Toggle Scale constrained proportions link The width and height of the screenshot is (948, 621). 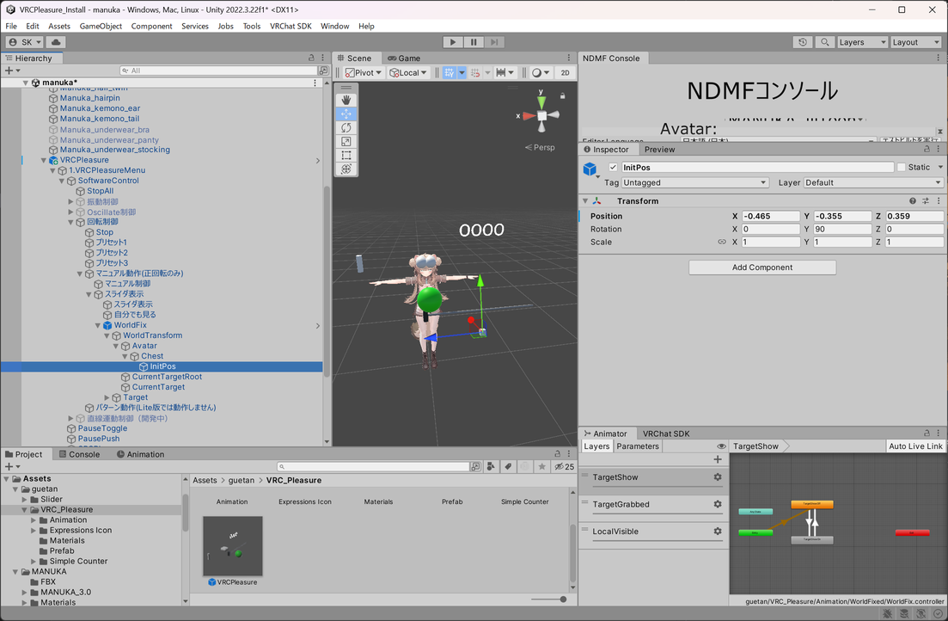[x=721, y=242]
